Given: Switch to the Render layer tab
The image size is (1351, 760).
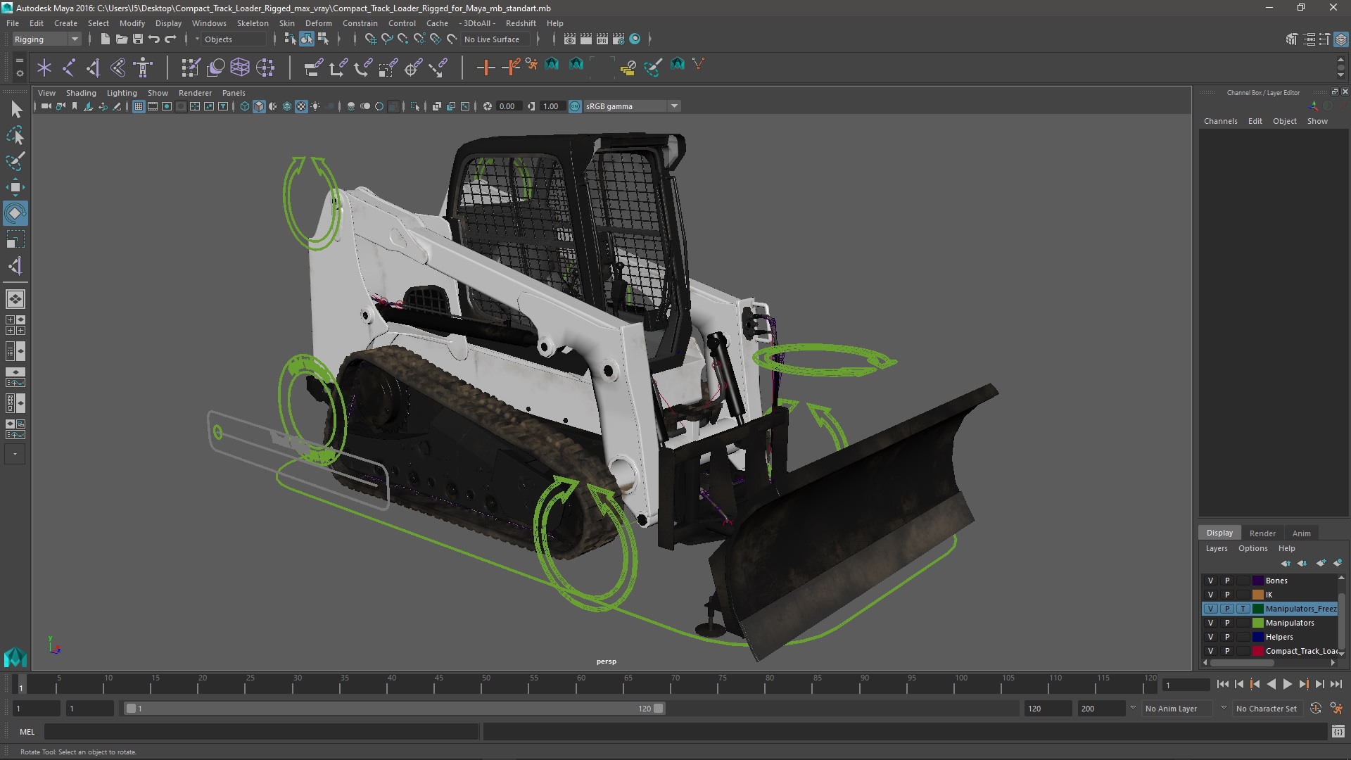Looking at the screenshot, I should coord(1262,533).
